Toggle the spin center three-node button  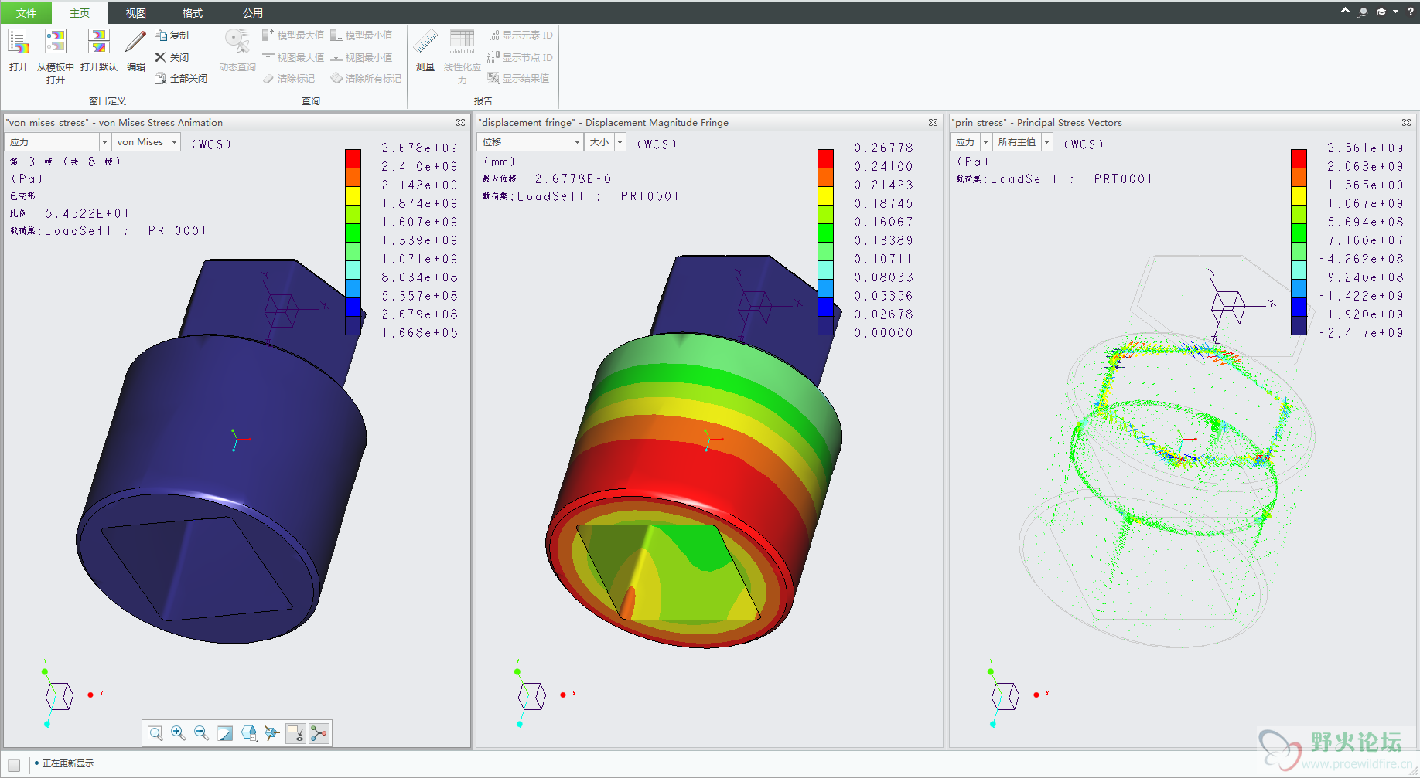tap(319, 733)
